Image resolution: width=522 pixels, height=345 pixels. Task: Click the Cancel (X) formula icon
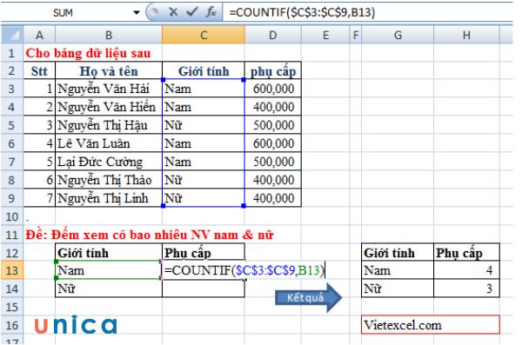(173, 12)
